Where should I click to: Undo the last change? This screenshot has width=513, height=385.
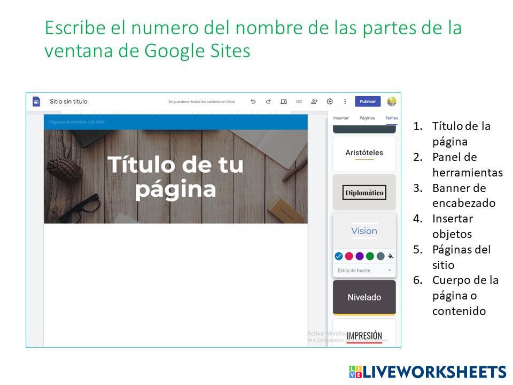pos(253,102)
